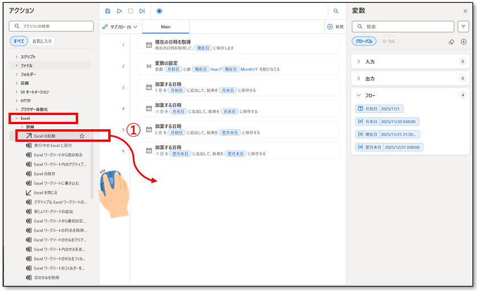Click the Stop flow square icon
Screen dimensions: 477x291
[x=131, y=11]
